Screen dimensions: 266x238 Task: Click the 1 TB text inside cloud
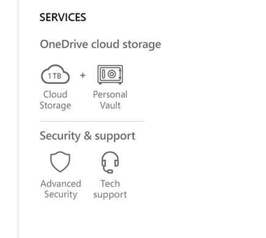point(54,76)
